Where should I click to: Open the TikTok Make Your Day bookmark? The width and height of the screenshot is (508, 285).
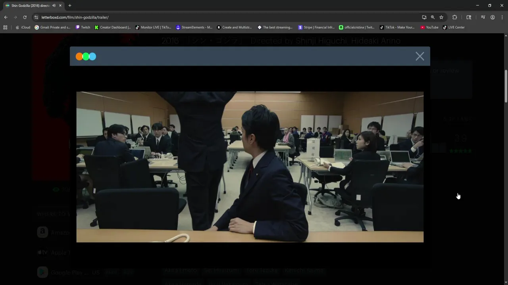click(397, 27)
